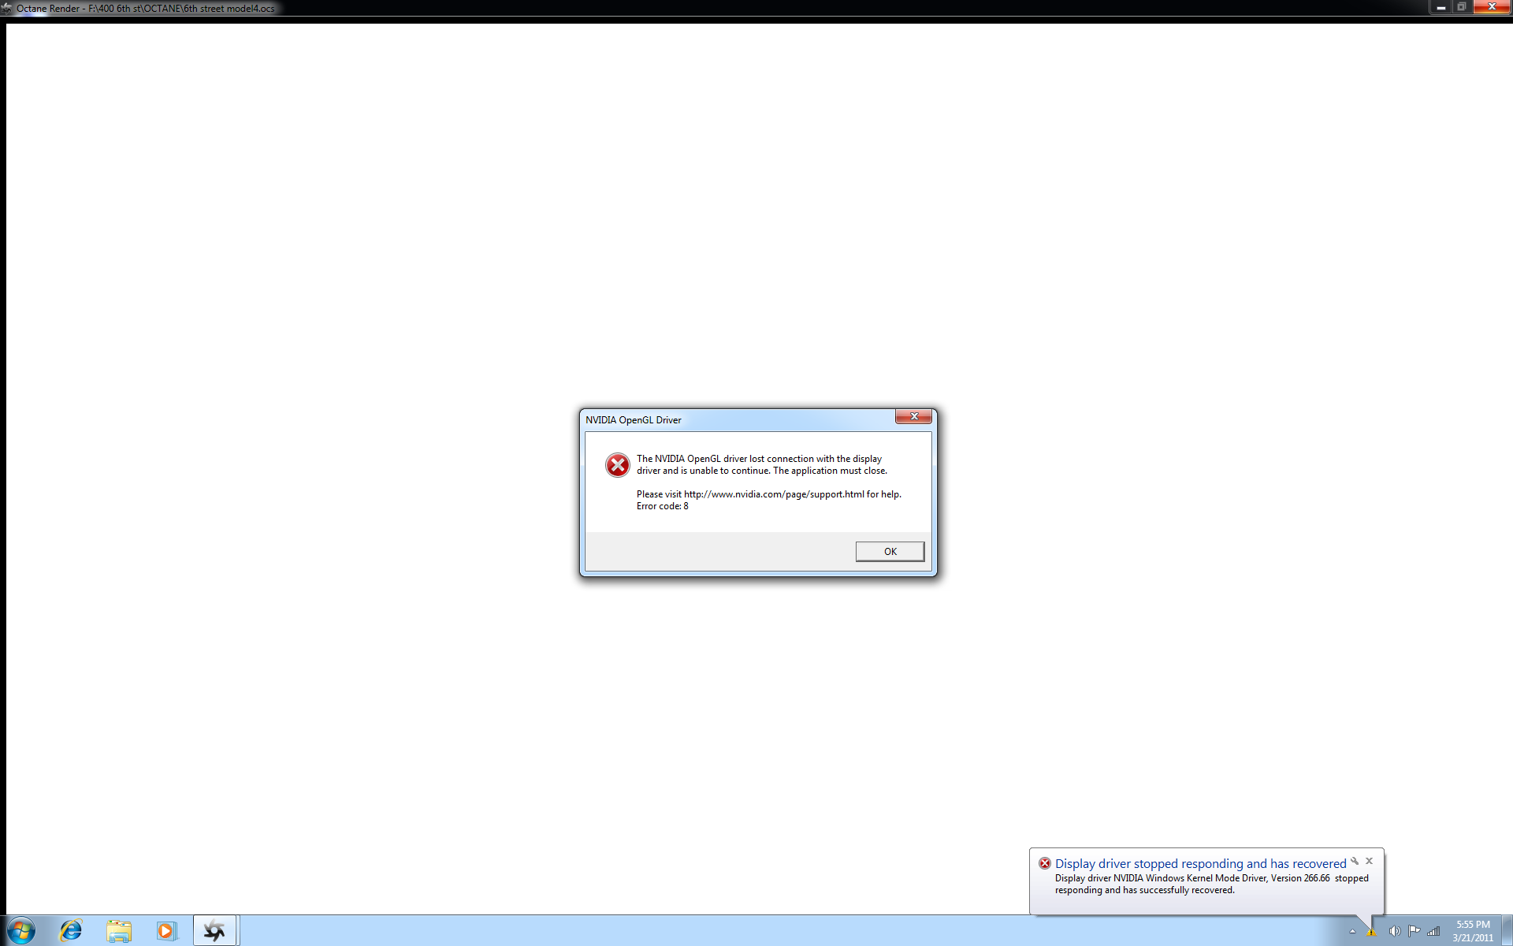Click the balloon's wrench customize icon
This screenshot has height=946, width=1513.
(x=1355, y=861)
